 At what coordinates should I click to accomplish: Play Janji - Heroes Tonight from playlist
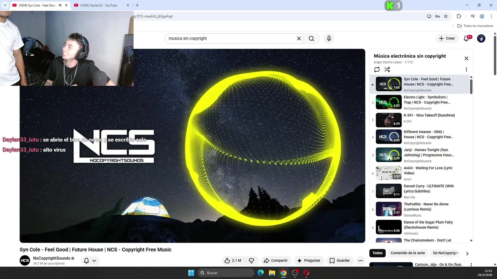coord(419,155)
